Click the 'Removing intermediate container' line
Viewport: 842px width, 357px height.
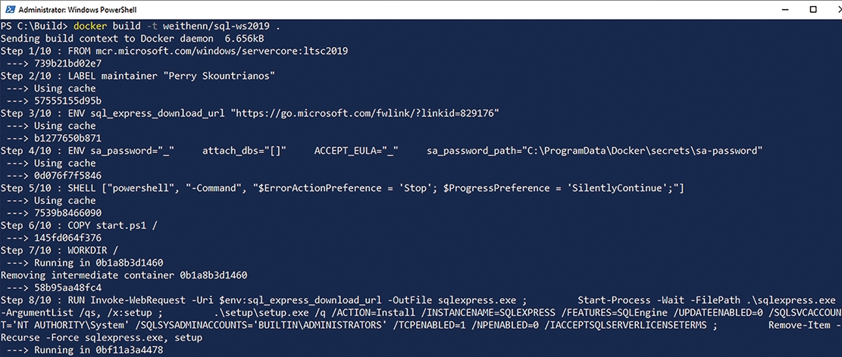click(124, 275)
